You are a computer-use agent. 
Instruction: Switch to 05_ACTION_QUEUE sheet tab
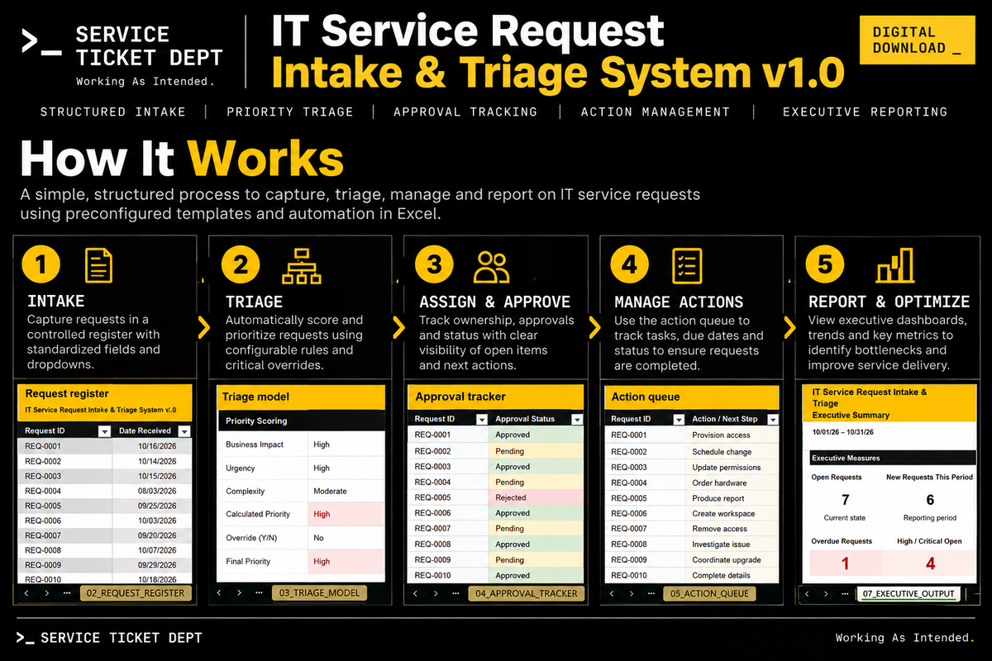coord(709,593)
